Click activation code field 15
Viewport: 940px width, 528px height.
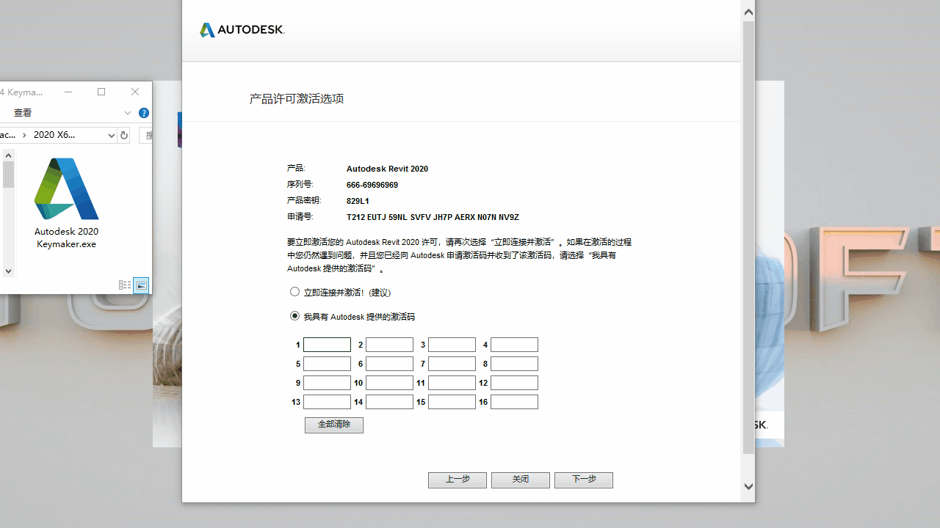(x=452, y=402)
